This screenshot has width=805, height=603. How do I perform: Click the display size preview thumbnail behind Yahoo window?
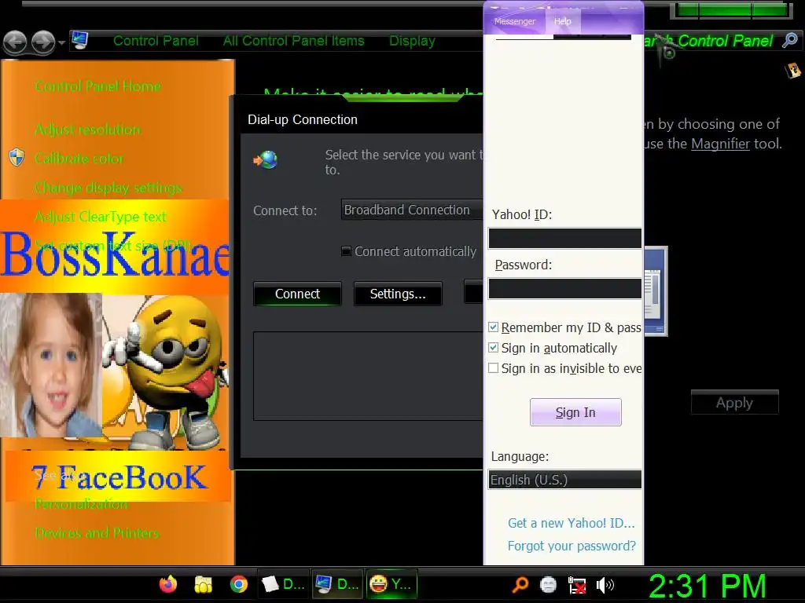656,291
